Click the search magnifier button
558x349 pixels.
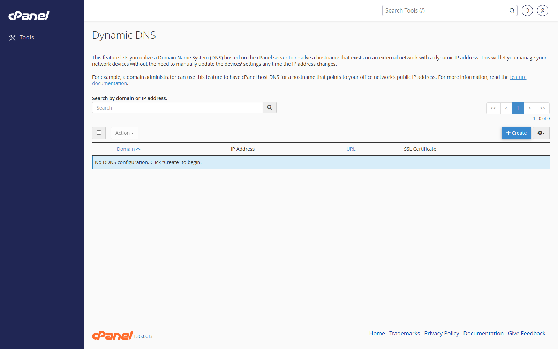[270, 108]
